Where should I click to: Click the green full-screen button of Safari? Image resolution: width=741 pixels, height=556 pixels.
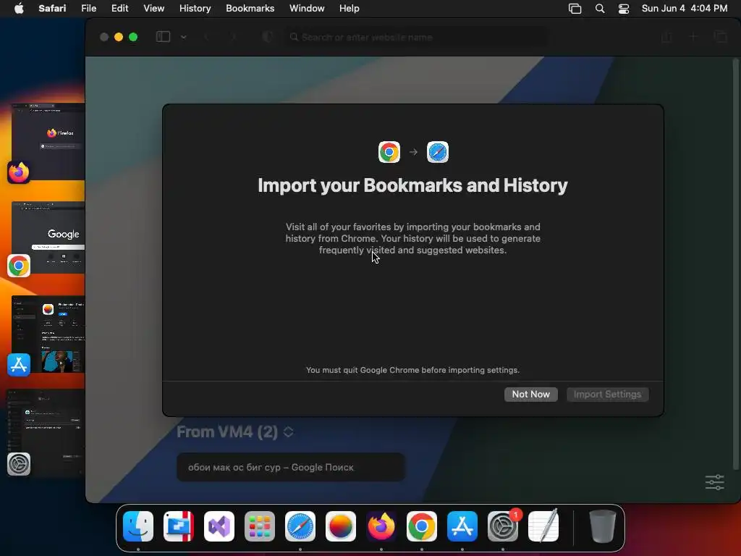(133, 37)
